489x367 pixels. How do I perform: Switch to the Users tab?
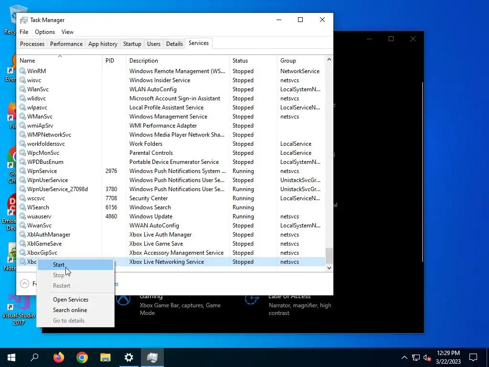(x=154, y=43)
